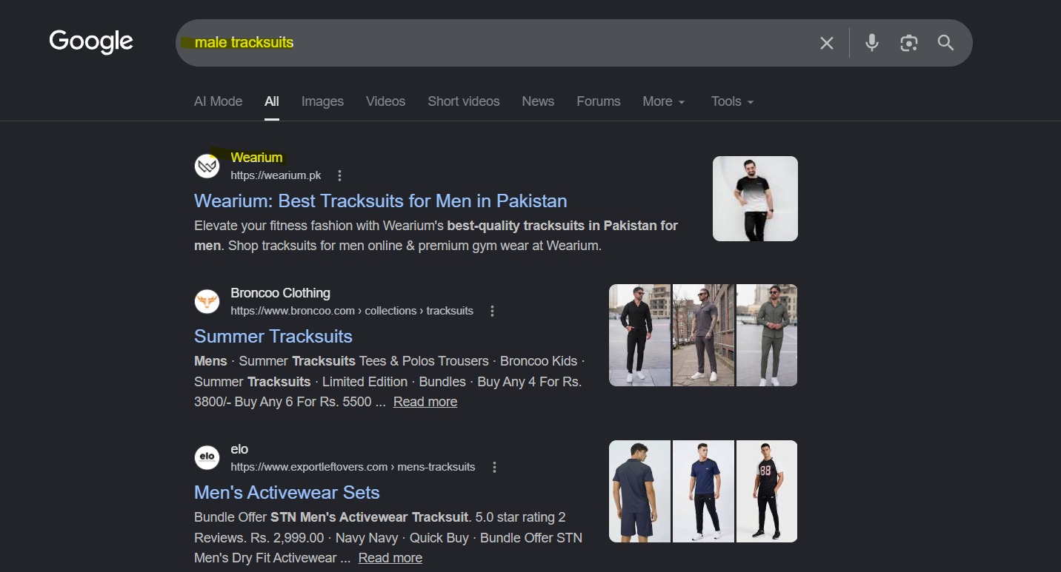Open the News tab
This screenshot has height=572, width=1061.
coord(538,101)
